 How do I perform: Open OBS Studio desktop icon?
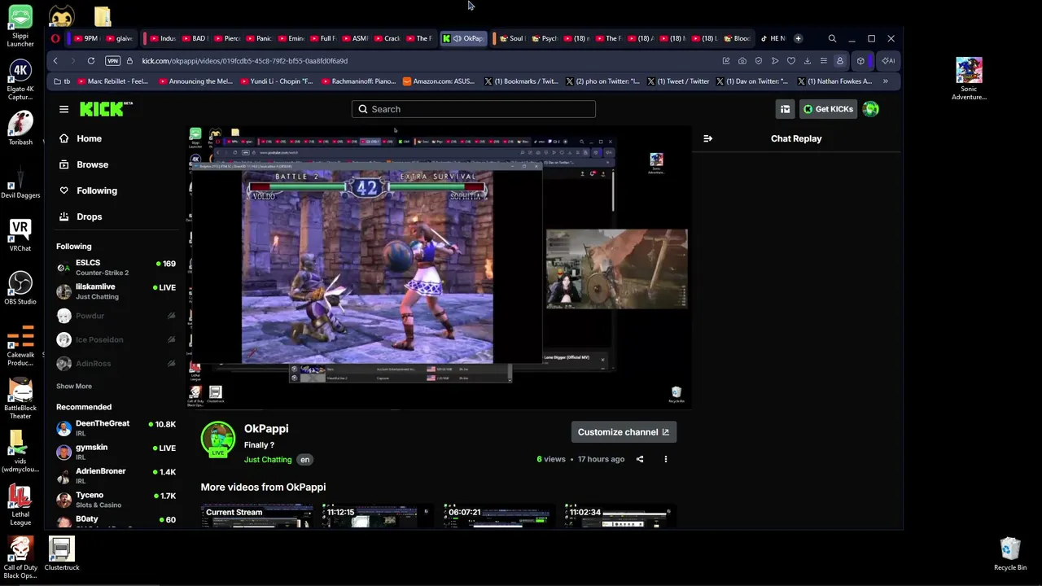tap(20, 289)
